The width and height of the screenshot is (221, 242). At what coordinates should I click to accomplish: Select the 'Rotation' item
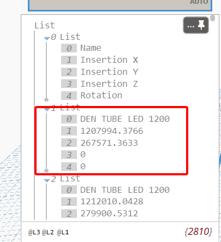pyautogui.click(x=101, y=96)
